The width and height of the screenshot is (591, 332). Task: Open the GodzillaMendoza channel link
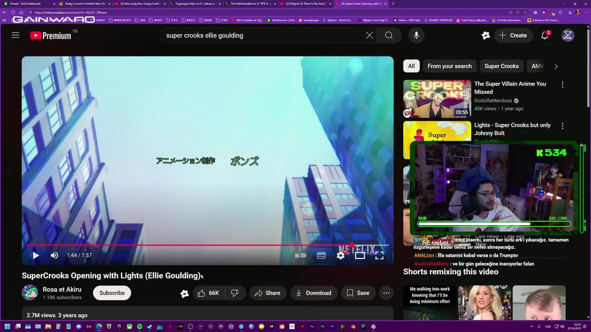point(493,101)
